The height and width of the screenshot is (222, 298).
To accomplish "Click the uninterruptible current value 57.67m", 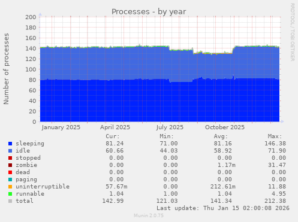I will pos(116,187).
